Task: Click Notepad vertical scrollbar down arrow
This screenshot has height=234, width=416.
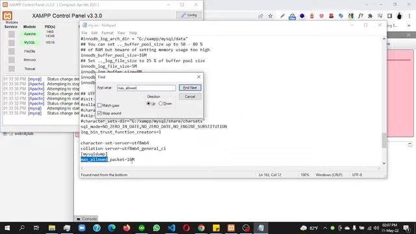Action: coord(384,163)
